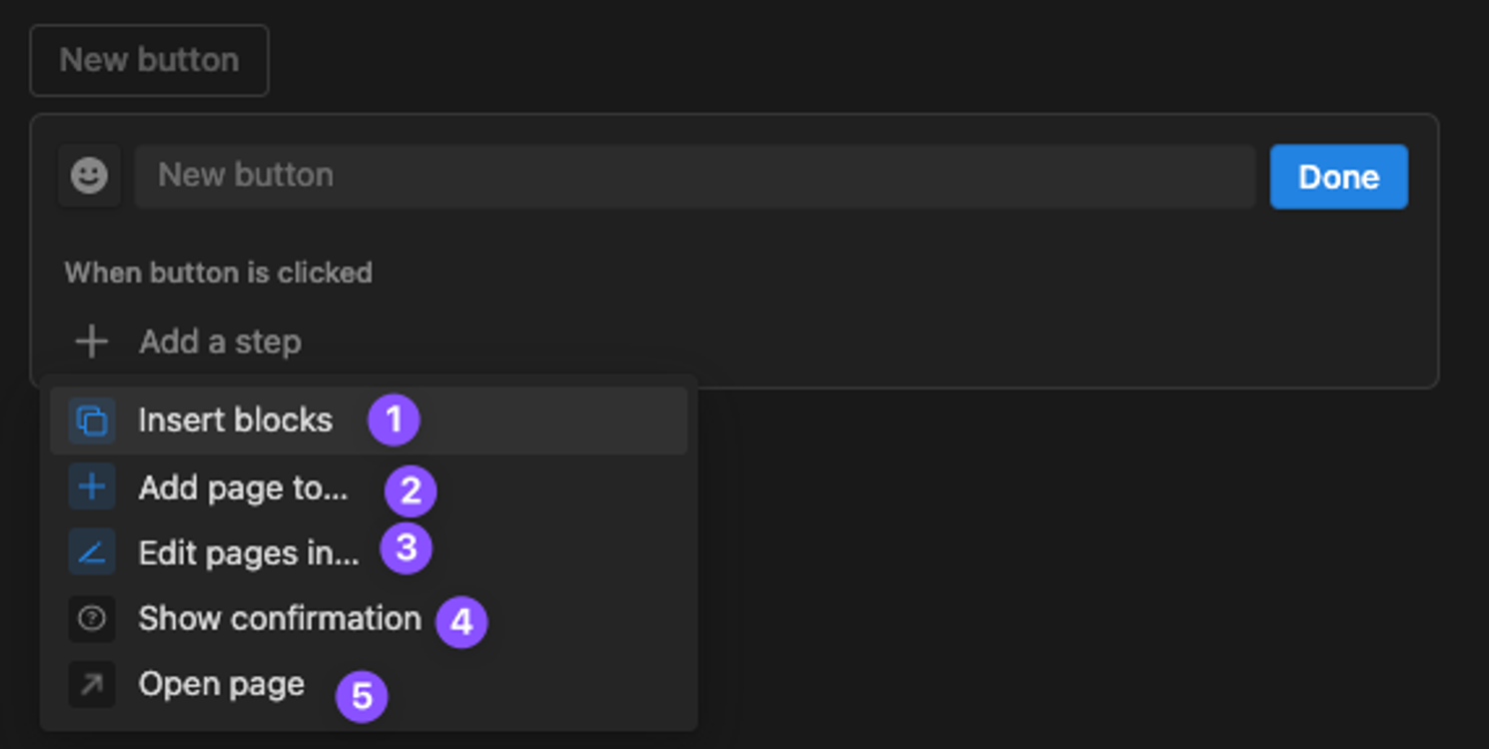Click the New button block at top
This screenshot has width=1489, height=749.
[149, 60]
